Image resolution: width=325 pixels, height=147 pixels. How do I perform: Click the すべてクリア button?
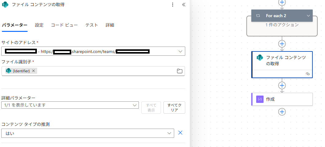(x=174, y=107)
